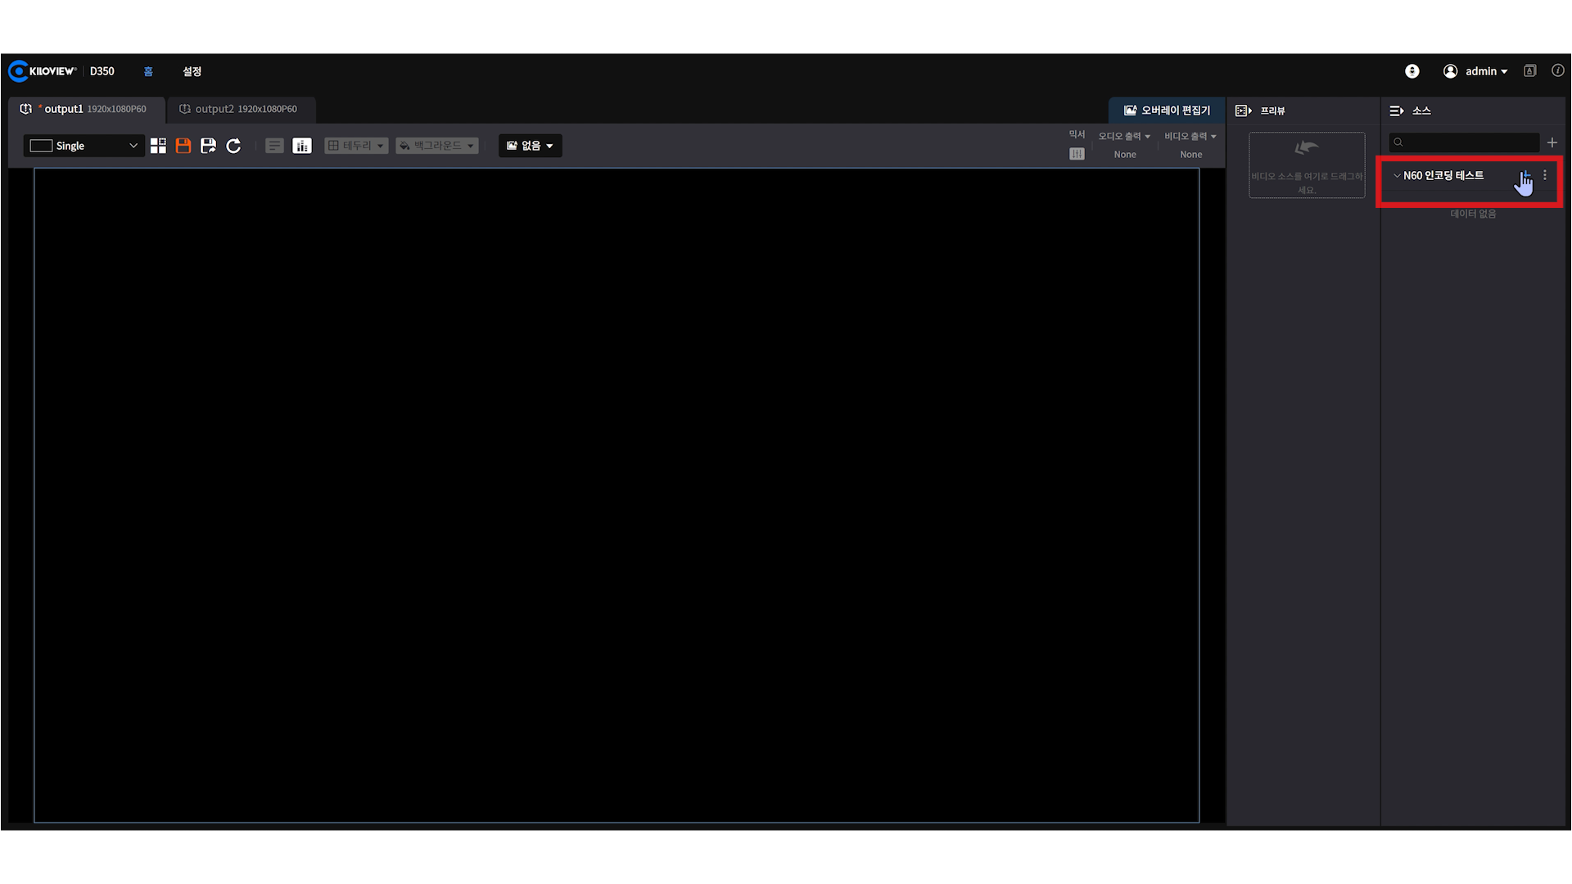1572x884 pixels.
Task: Click the refresh layout icon
Action: (x=233, y=146)
